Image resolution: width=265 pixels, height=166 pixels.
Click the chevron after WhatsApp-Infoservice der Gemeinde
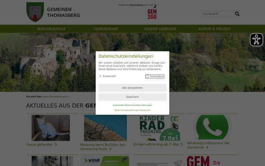[207, 147]
